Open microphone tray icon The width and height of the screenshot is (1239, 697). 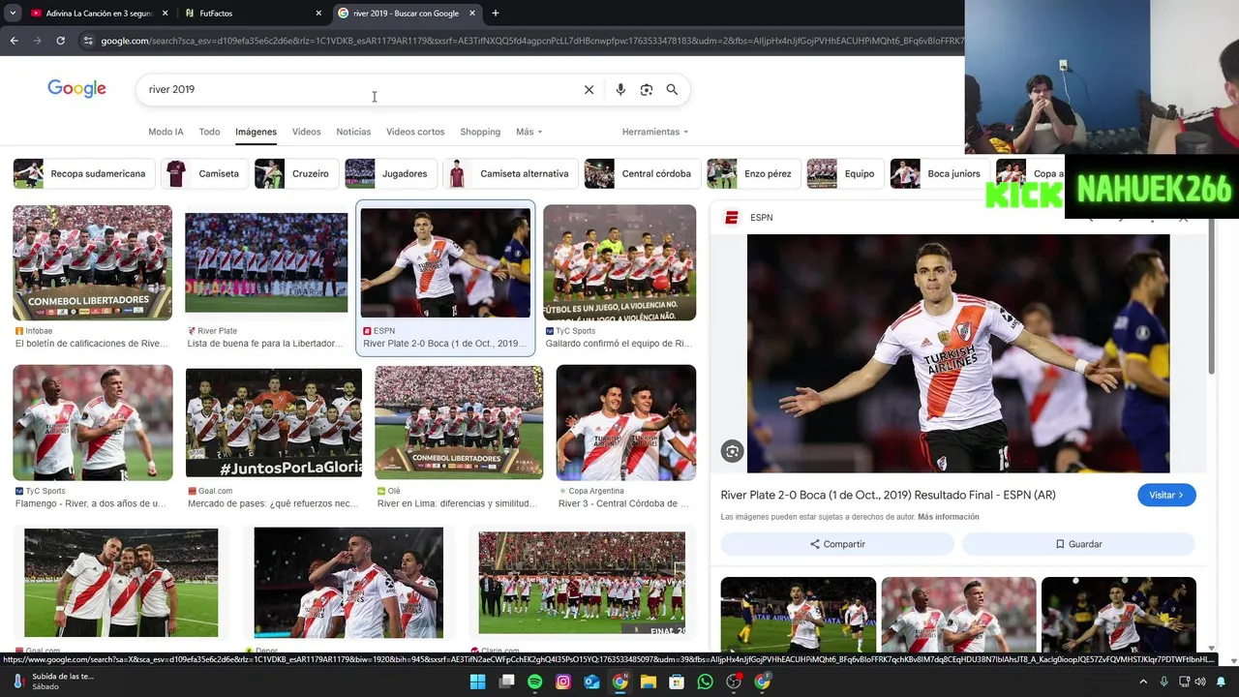[x=1164, y=682]
